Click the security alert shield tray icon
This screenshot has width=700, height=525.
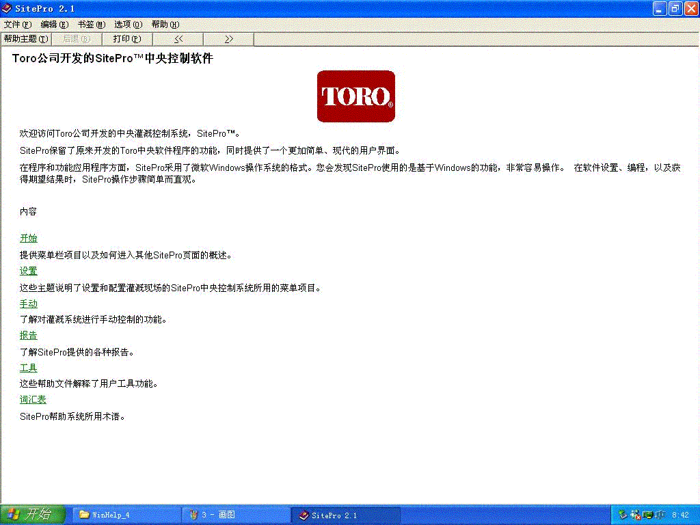(636, 515)
